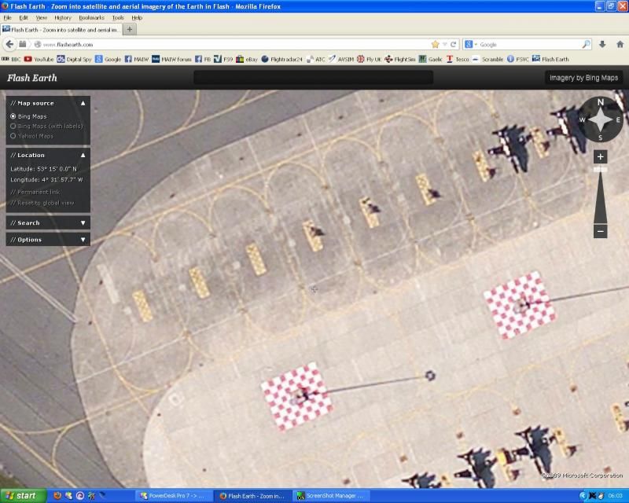Open the ATC bookmark
This screenshot has width=629, height=503.
[x=316, y=59]
